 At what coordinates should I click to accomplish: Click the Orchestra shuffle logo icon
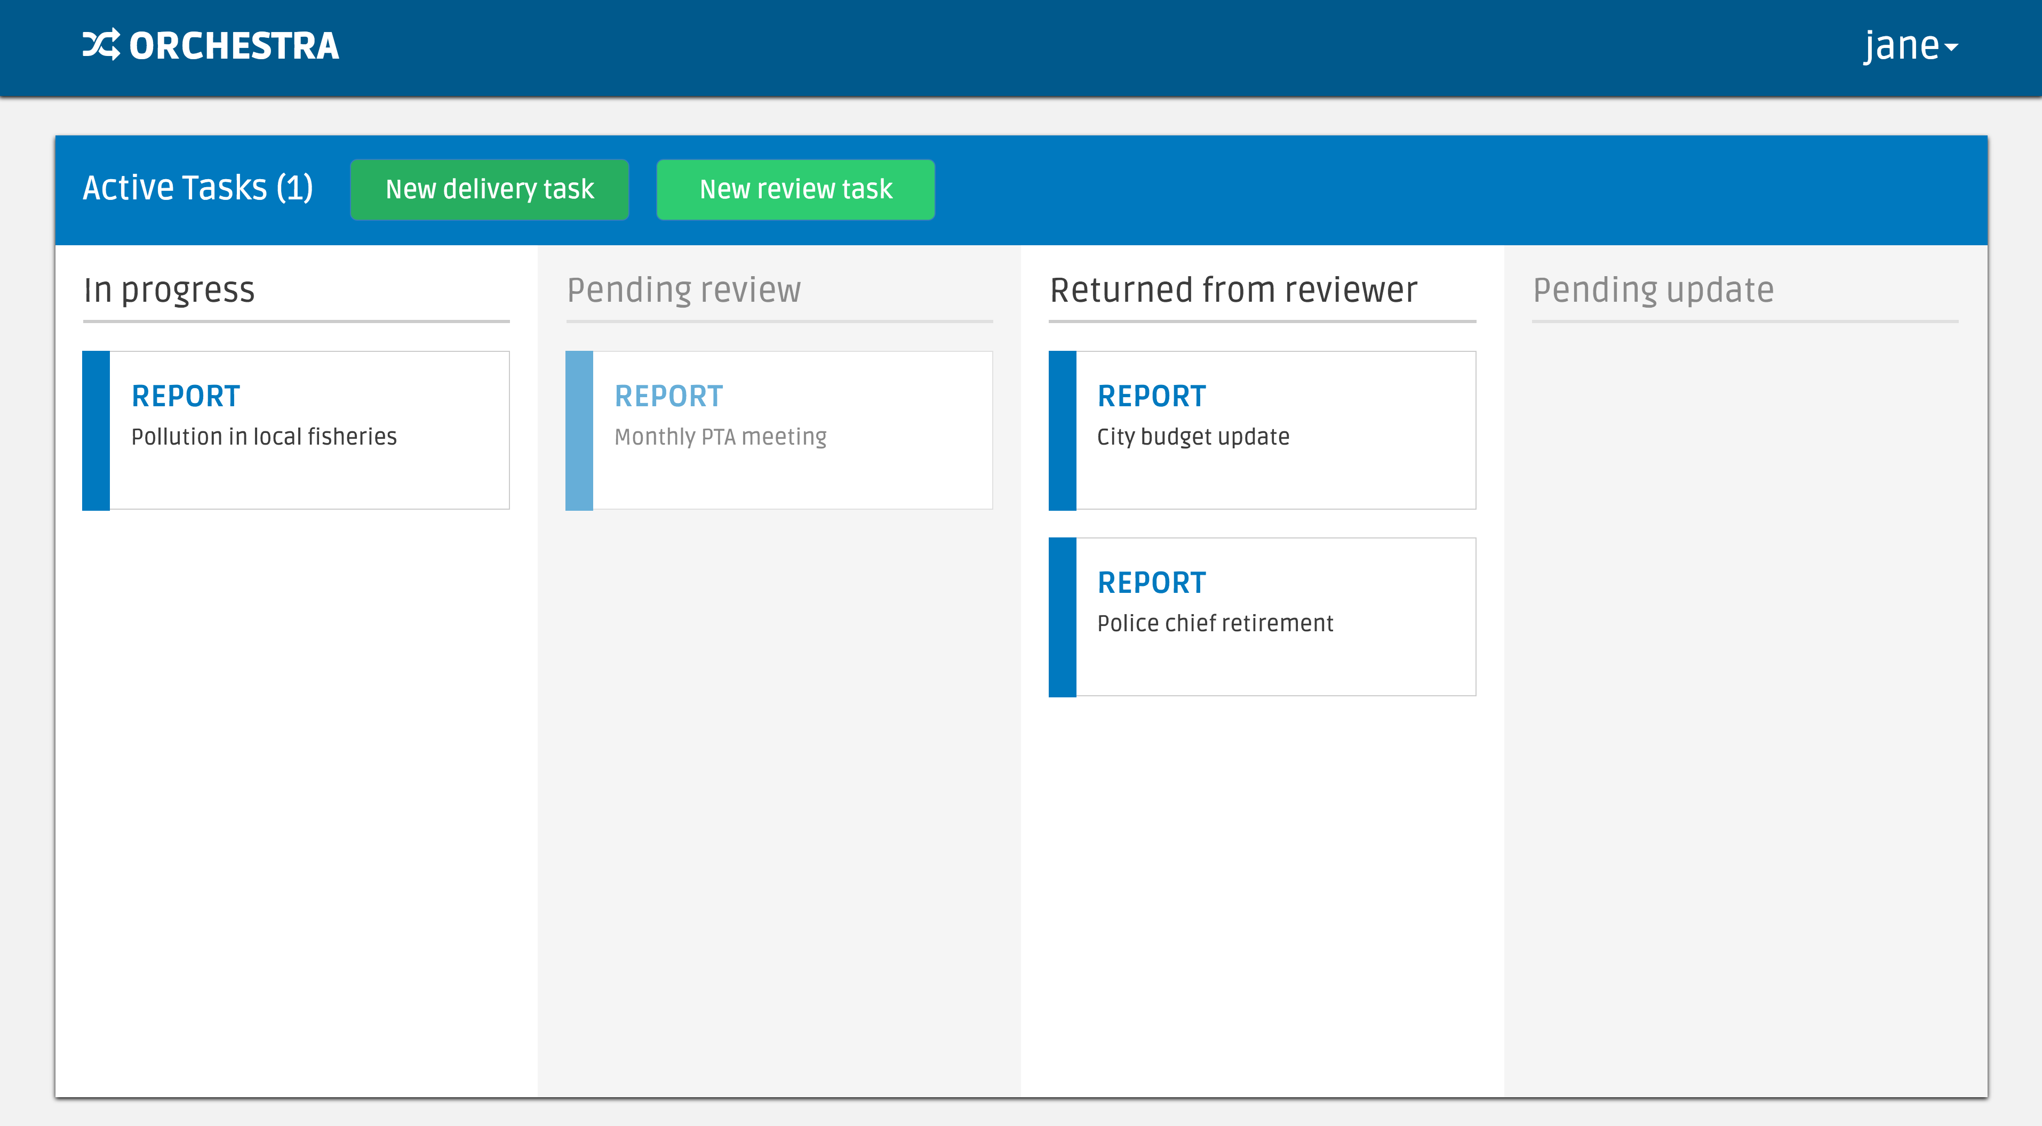pos(101,45)
